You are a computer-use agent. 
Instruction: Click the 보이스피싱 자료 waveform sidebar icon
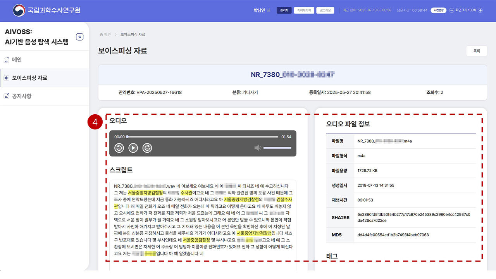[6, 78]
